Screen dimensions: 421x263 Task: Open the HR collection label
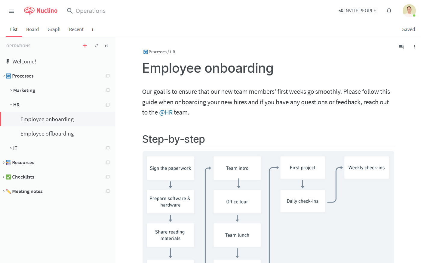pyautogui.click(x=17, y=105)
